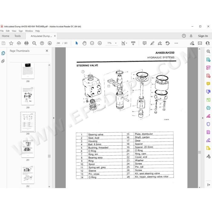Expand the right tools pane arrow
The image size is (212, 212).
click(x=209, y=185)
